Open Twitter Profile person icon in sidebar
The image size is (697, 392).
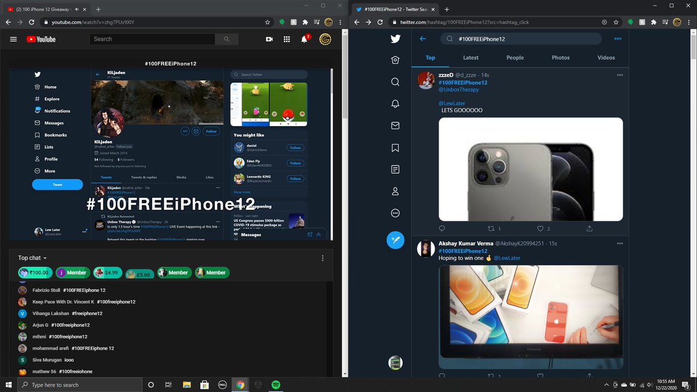point(396,191)
